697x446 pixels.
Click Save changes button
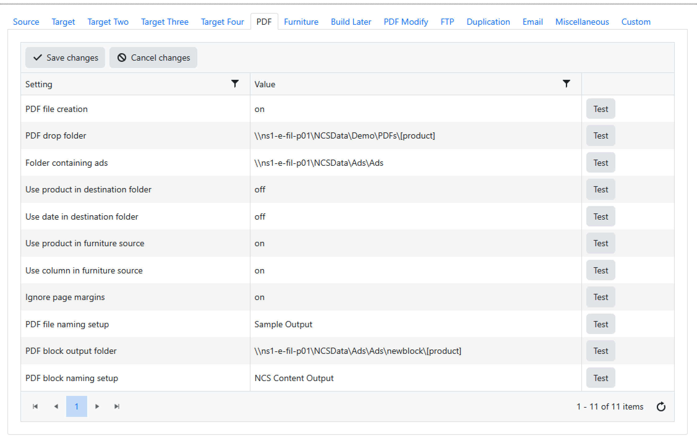pos(65,58)
